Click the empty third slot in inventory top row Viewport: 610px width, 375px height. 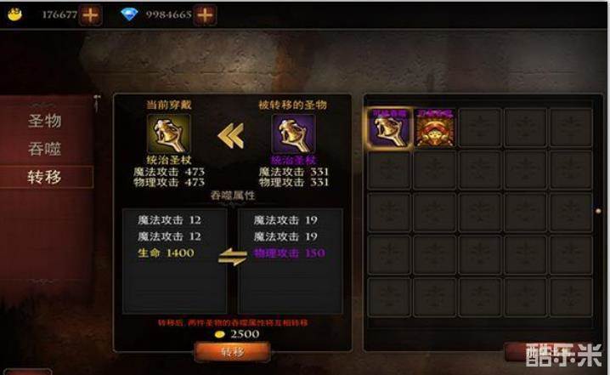click(480, 128)
